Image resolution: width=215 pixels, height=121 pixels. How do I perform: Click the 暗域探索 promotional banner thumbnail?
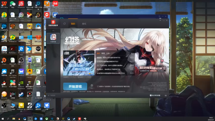79,63
